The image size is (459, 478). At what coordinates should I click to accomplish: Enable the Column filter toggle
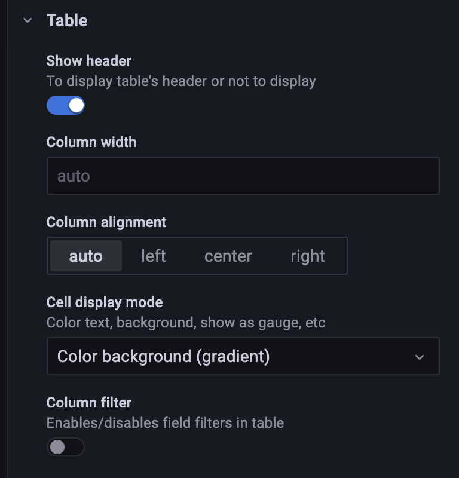tap(66, 447)
